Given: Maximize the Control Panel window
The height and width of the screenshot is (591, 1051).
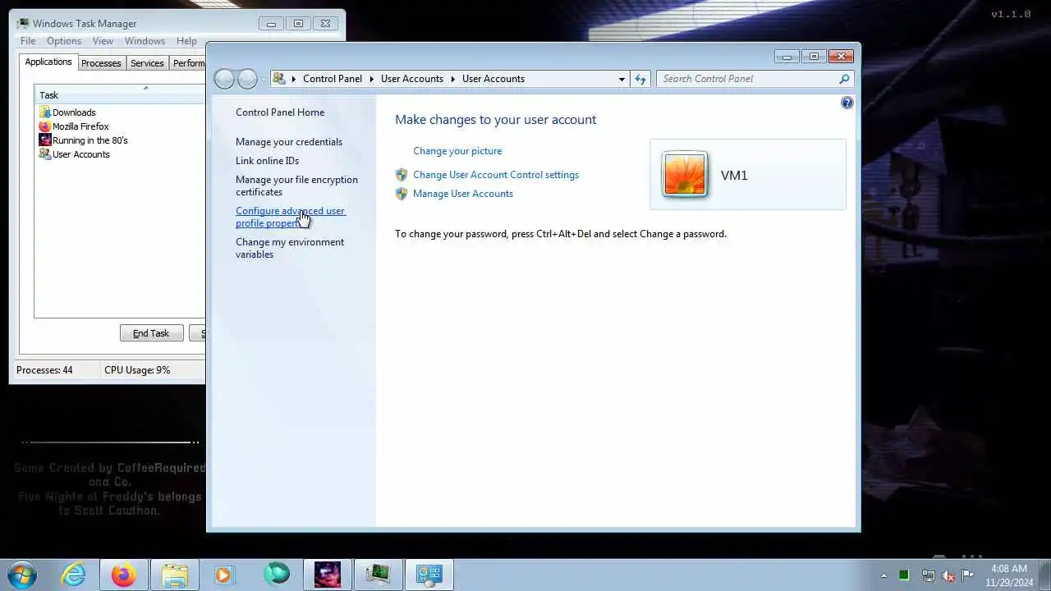Looking at the screenshot, I should [x=814, y=57].
